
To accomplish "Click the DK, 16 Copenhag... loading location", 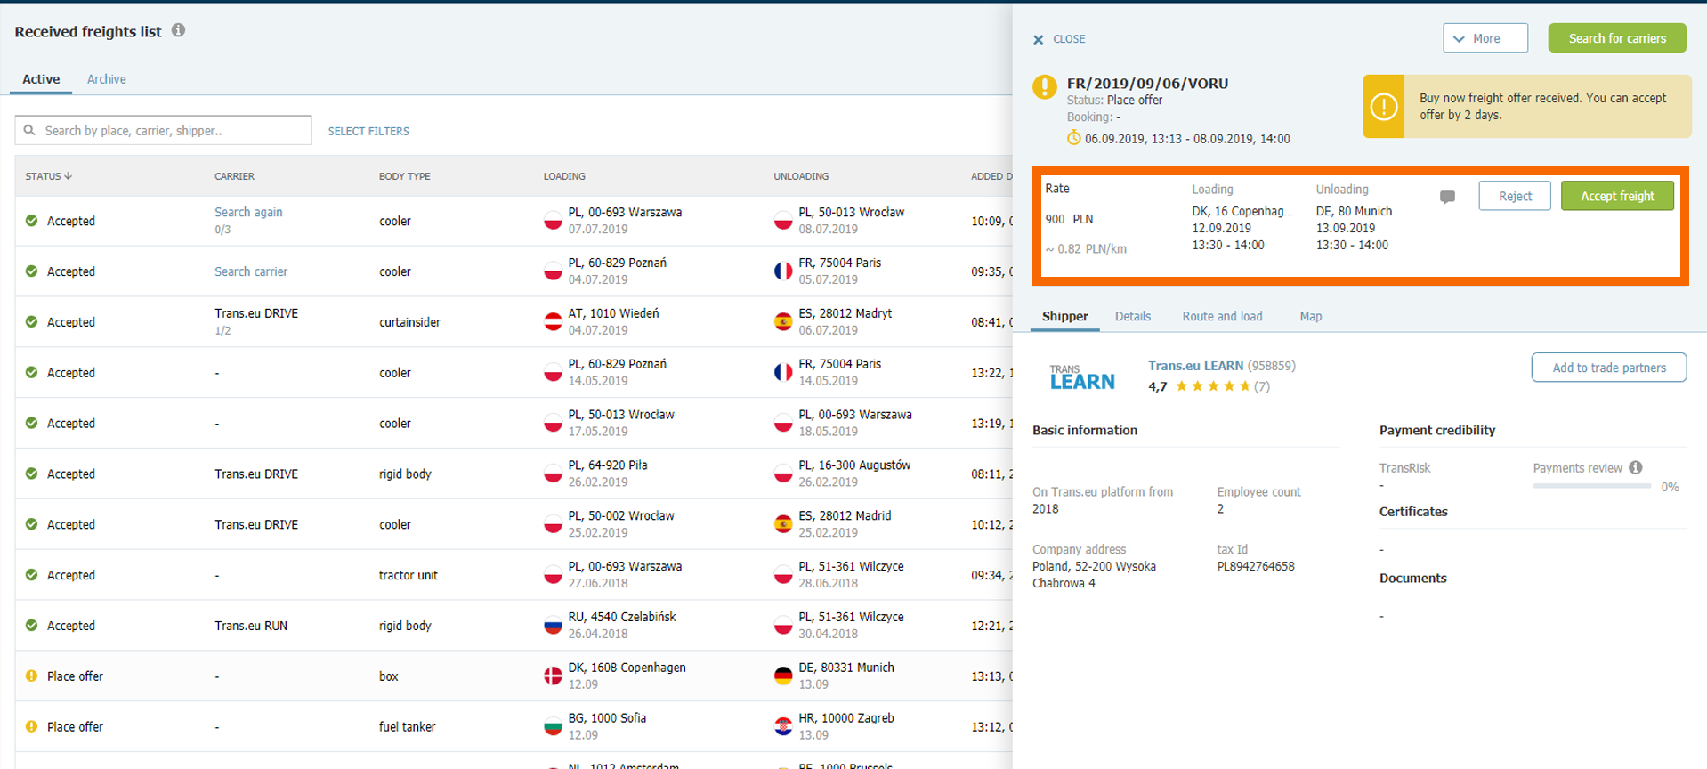I will click(1242, 211).
